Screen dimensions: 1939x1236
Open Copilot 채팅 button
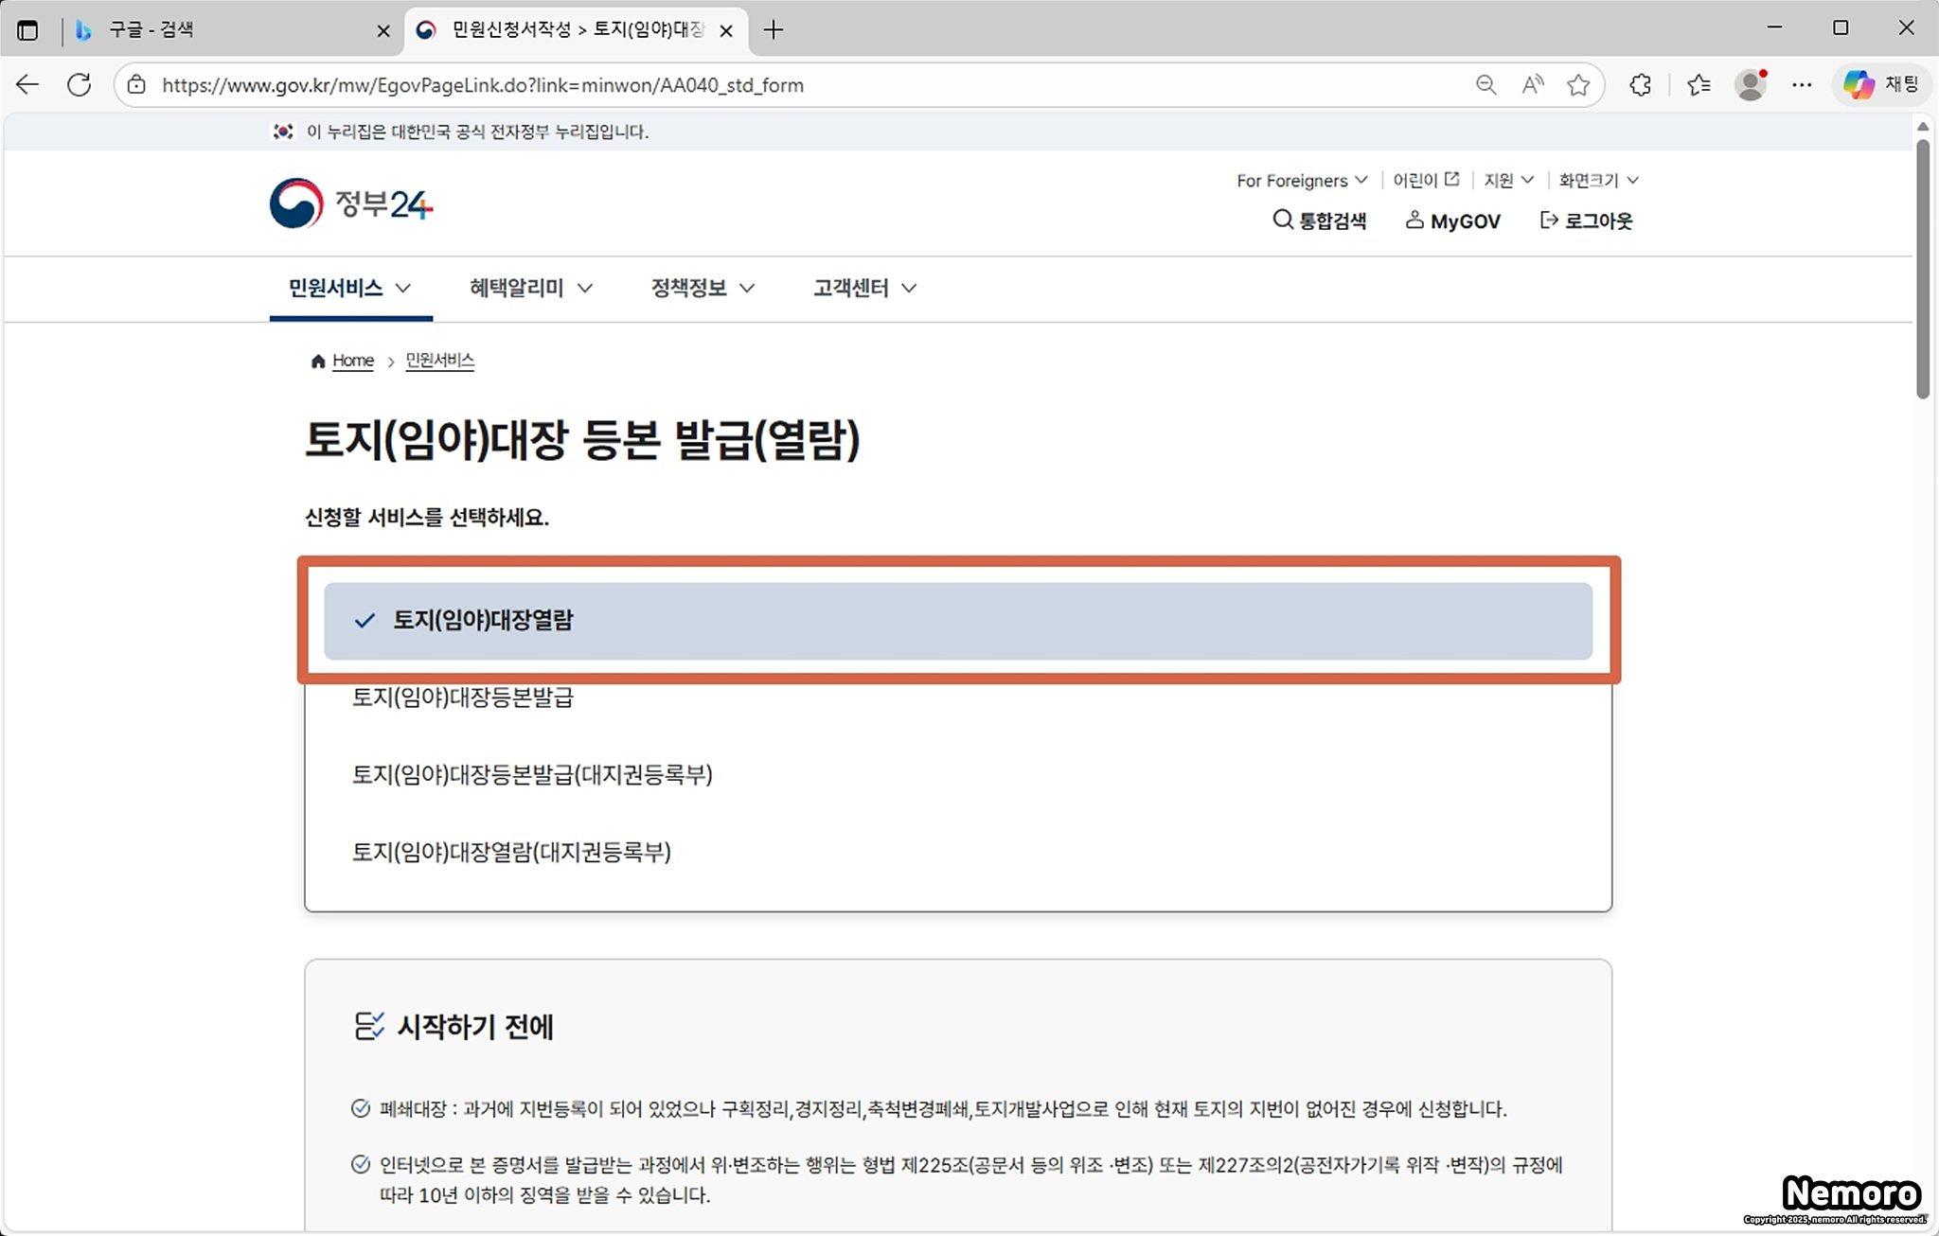1881,84
